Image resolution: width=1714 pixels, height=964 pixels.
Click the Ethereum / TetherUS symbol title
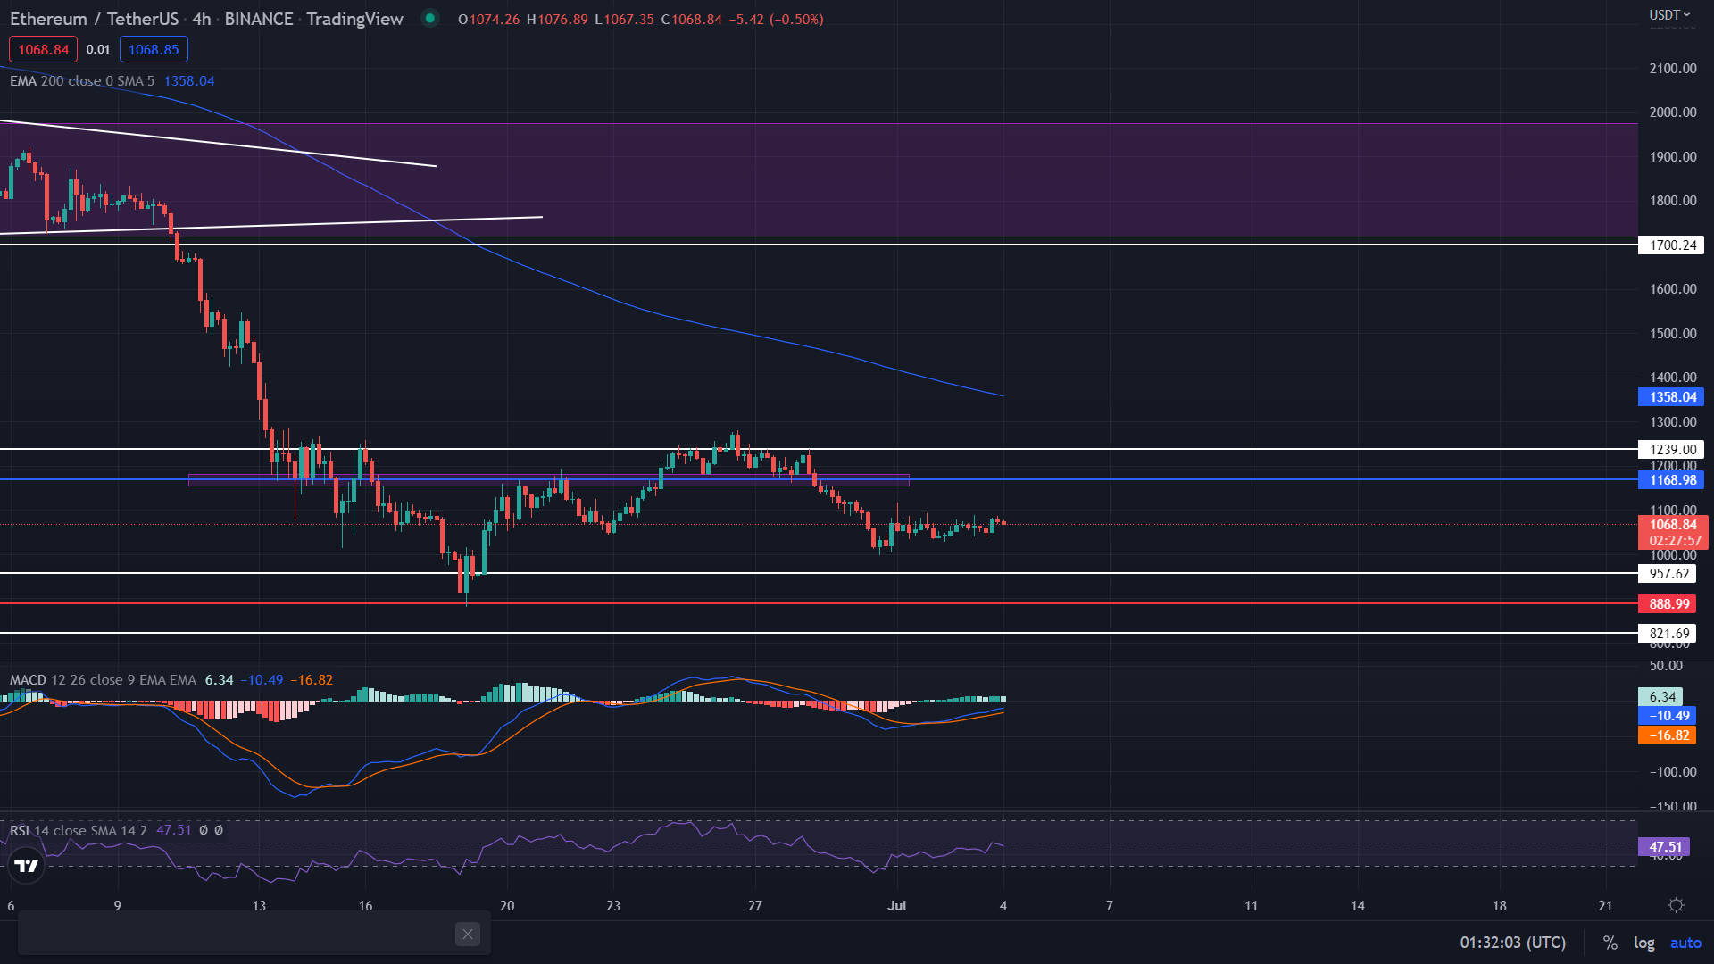(x=94, y=19)
